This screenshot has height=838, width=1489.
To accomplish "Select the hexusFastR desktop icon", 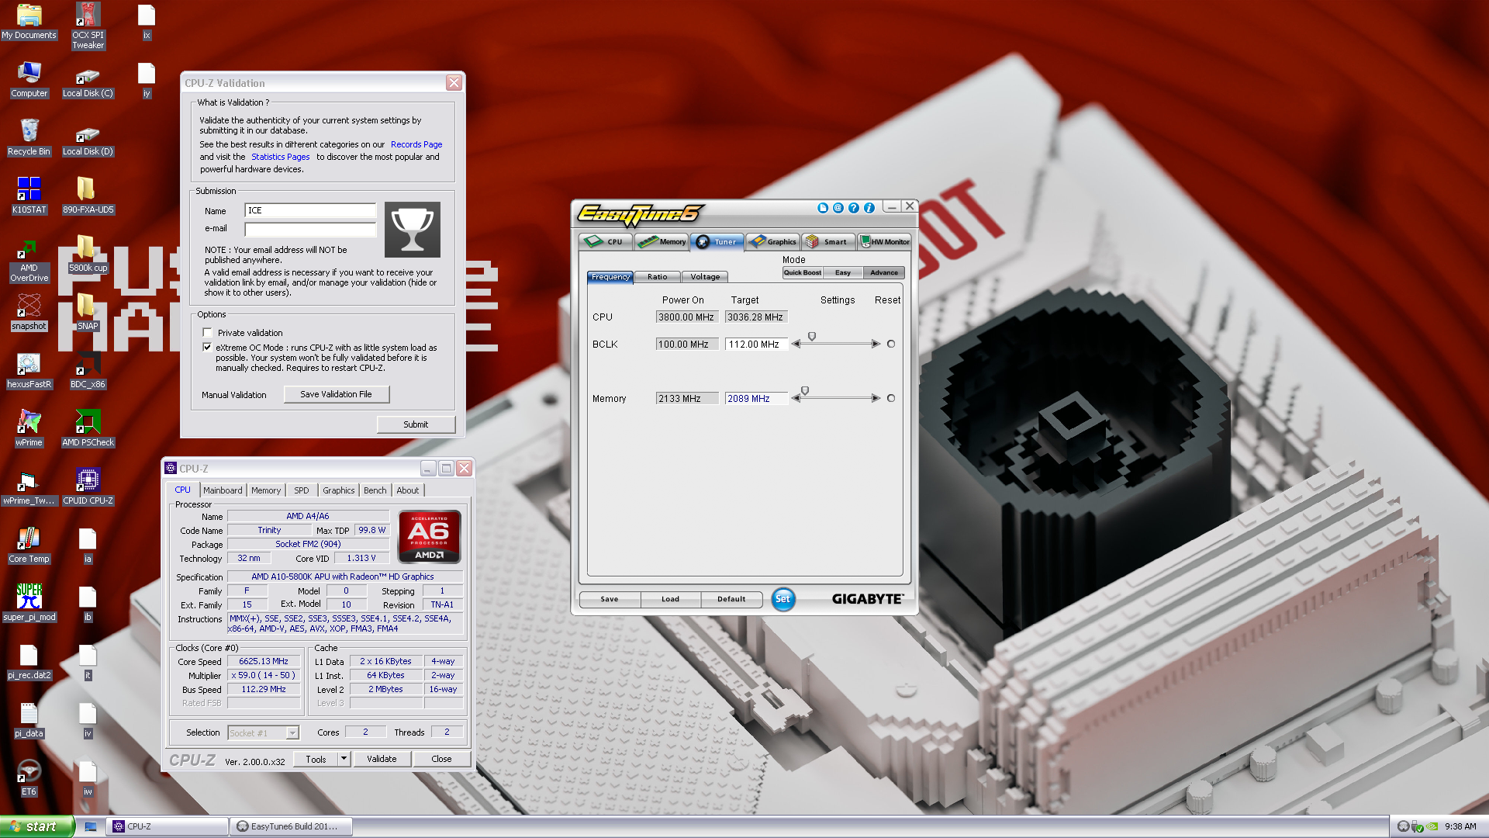I will [29, 370].
